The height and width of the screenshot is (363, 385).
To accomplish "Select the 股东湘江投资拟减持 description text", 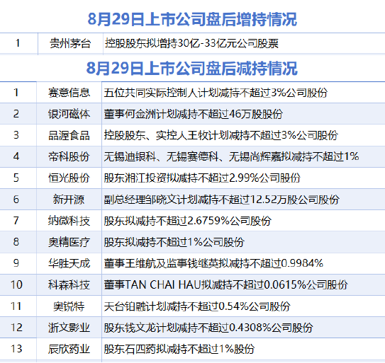I will pyautogui.click(x=202, y=178).
